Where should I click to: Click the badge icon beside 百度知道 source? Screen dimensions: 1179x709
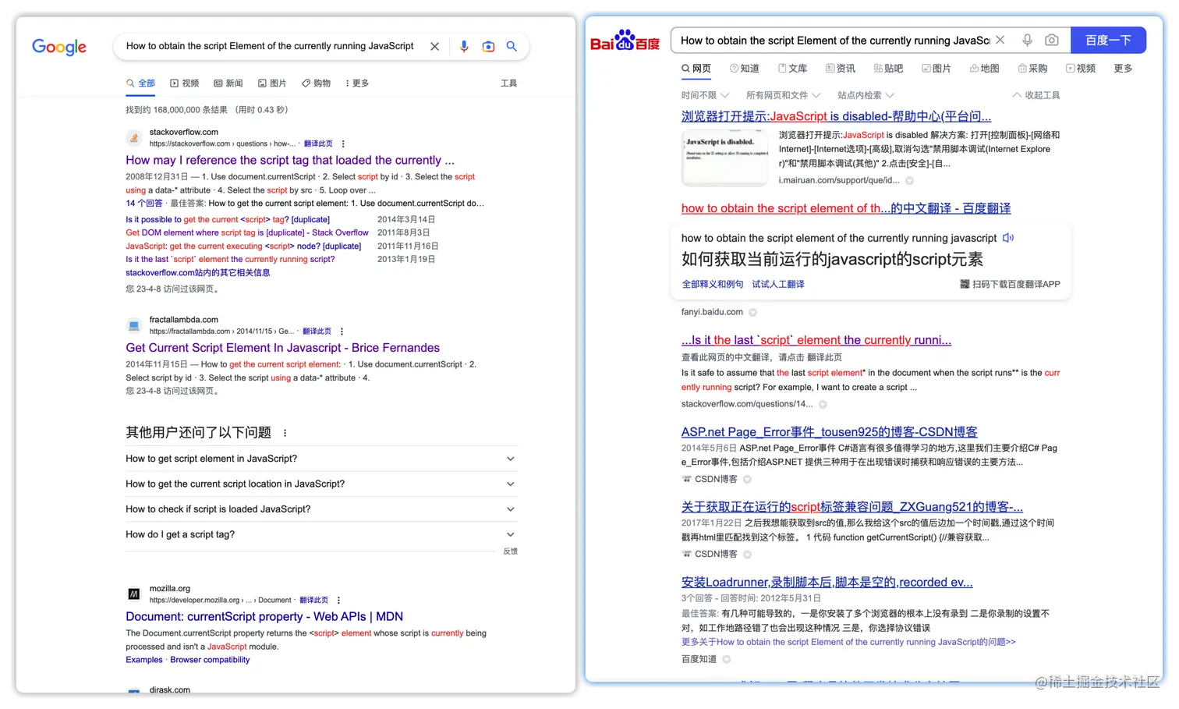[x=726, y=660]
